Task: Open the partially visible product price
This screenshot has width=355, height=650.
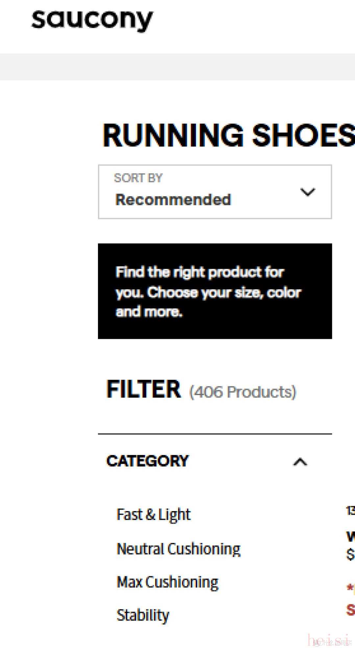Action: click(351, 554)
